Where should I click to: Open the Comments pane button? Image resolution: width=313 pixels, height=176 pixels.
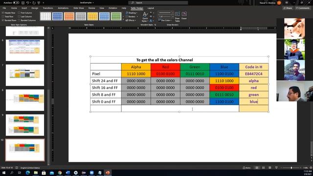pos(302,8)
